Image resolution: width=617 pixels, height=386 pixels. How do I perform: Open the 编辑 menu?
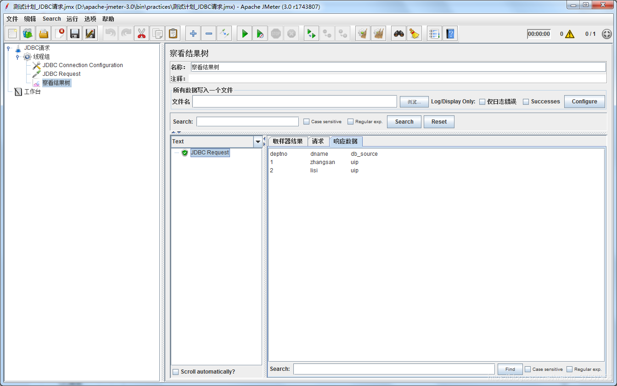(x=30, y=19)
